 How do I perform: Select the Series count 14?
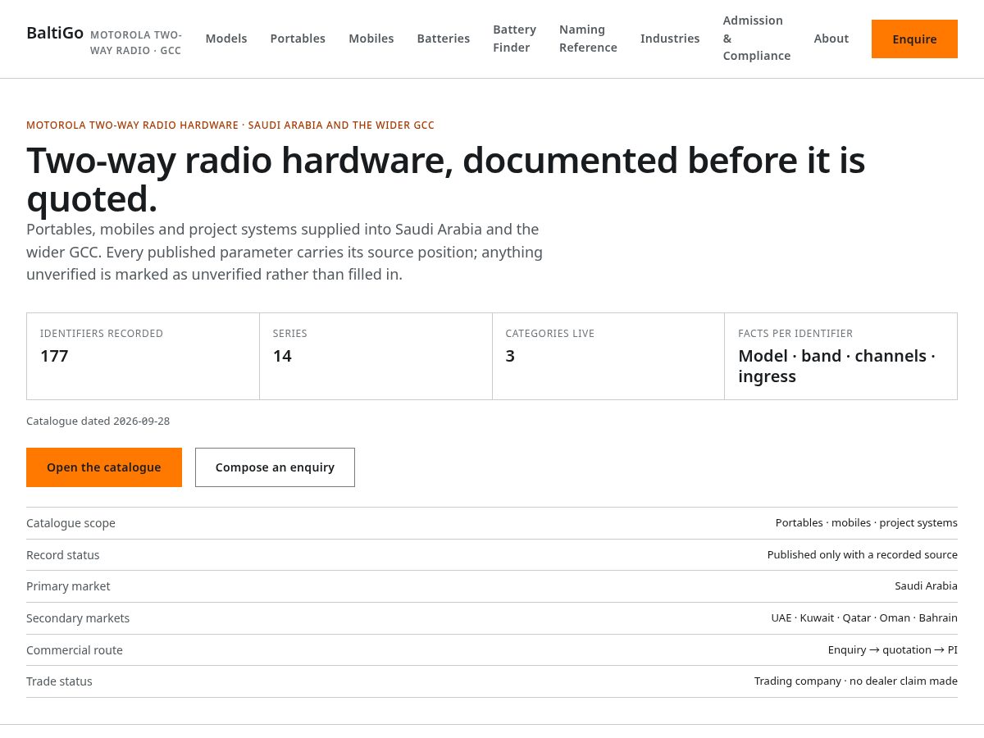[x=282, y=356]
